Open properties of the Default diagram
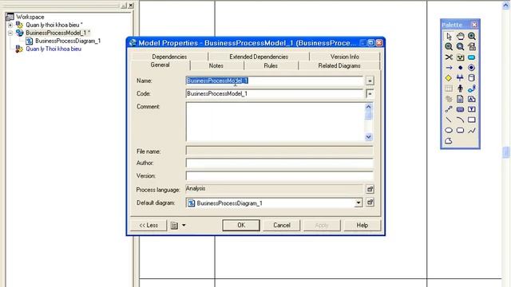This screenshot has height=287, width=511. click(x=370, y=202)
